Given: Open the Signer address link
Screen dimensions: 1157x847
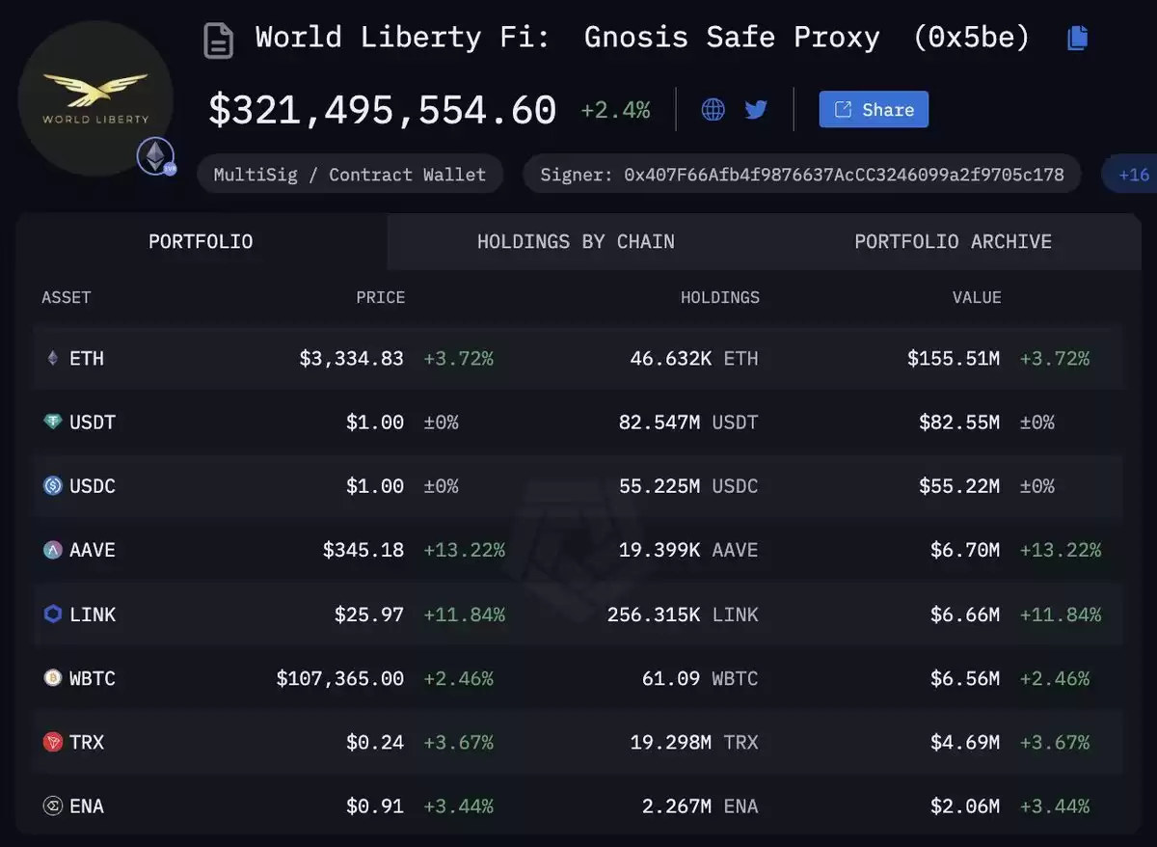Looking at the screenshot, I should [x=802, y=175].
